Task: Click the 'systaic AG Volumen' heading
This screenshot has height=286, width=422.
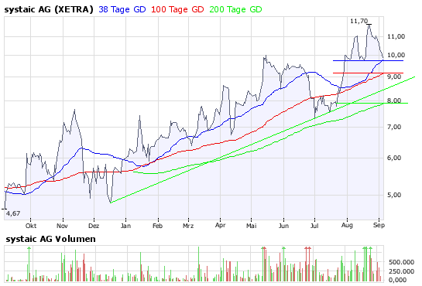Action: click(50, 239)
